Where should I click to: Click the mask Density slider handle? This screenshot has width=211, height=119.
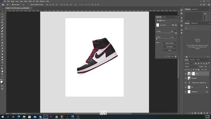pos(176,33)
